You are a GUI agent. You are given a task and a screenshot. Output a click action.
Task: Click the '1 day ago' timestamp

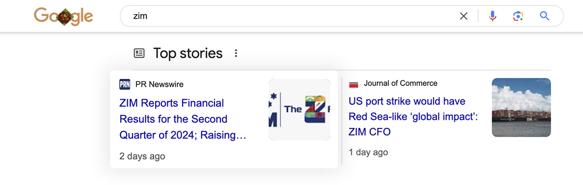369,152
